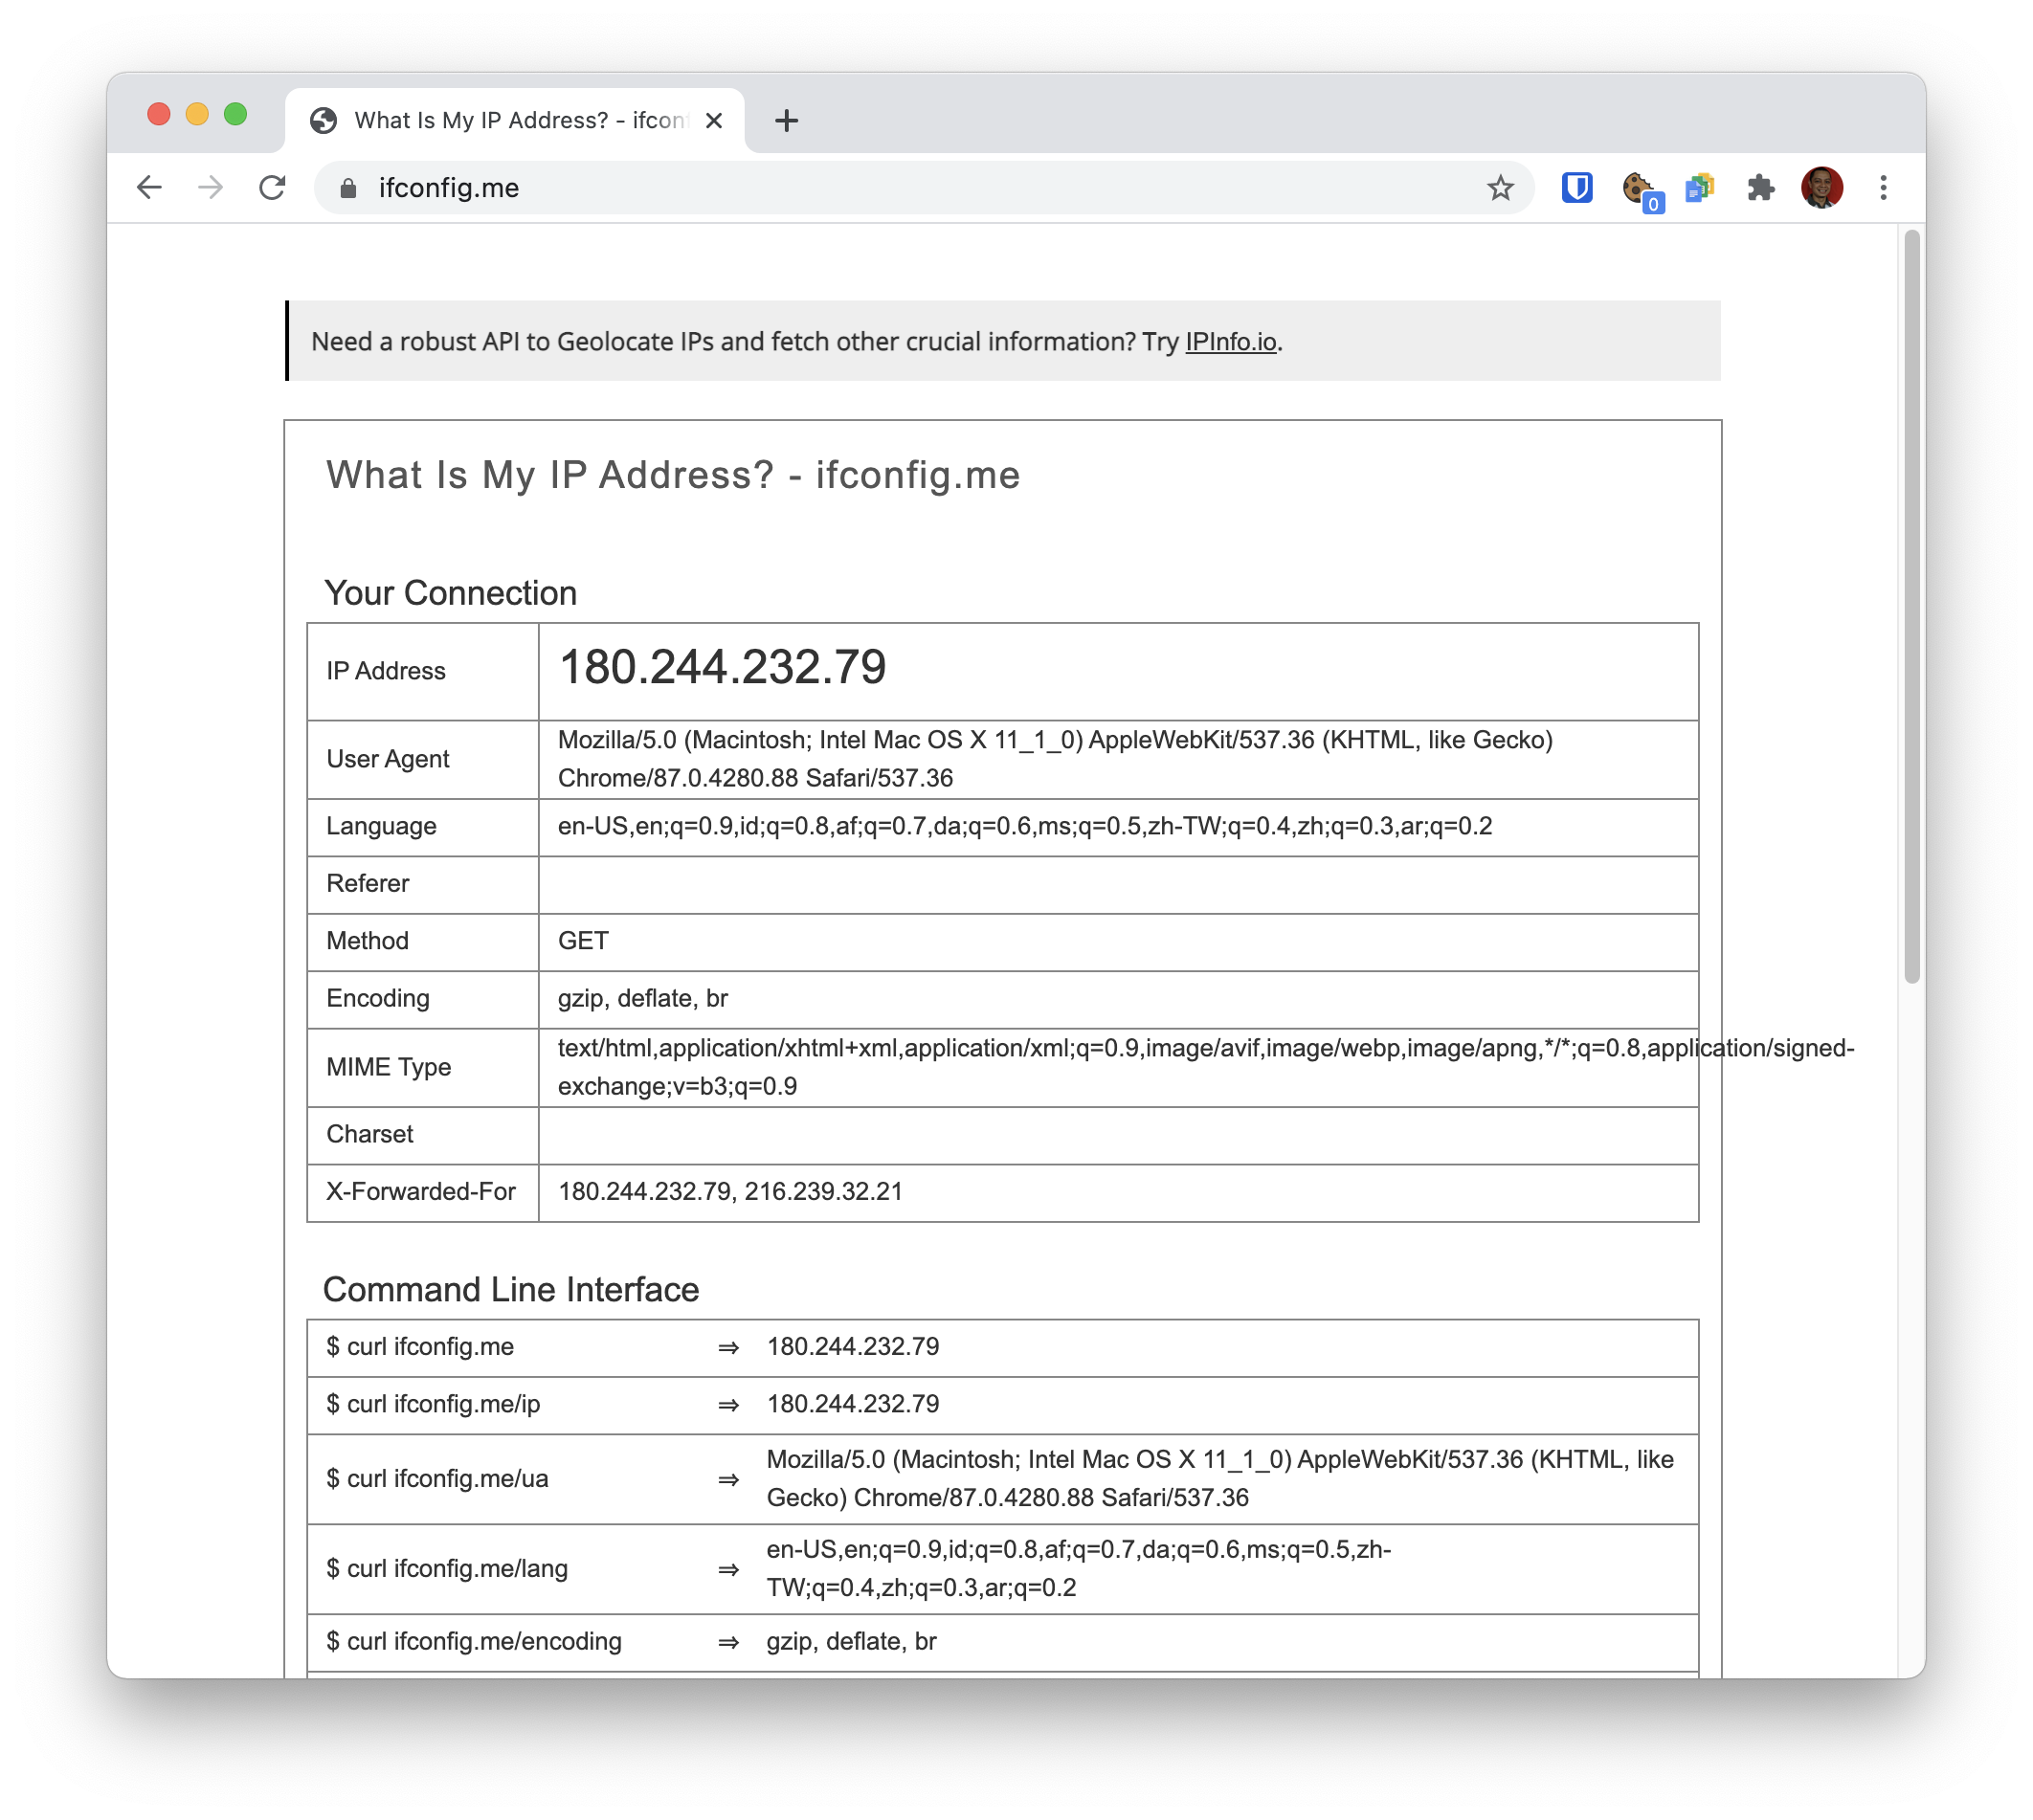This screenshot has width=2033, height=1820.
Task: Close the window with red button
Action: [158, 114]
